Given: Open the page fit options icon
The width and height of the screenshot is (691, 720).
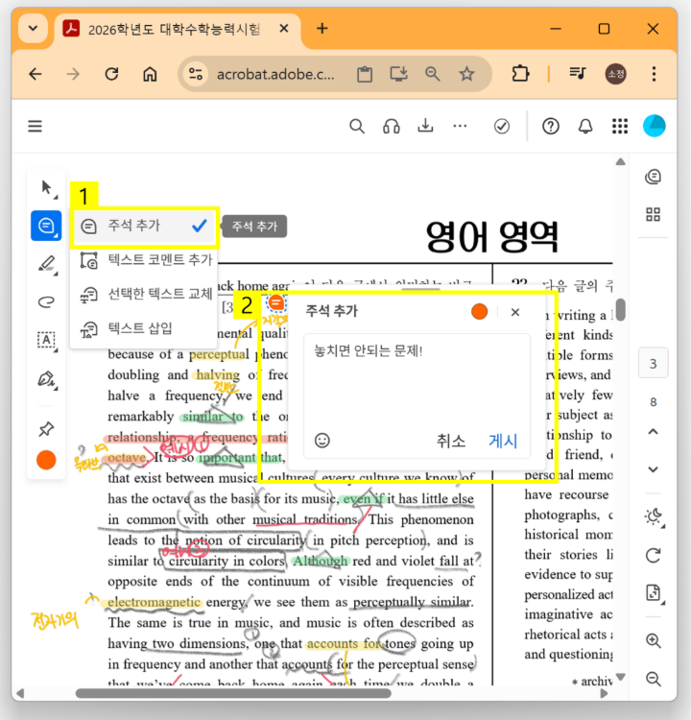Looking at the screenshot, I should pos(653,593).
